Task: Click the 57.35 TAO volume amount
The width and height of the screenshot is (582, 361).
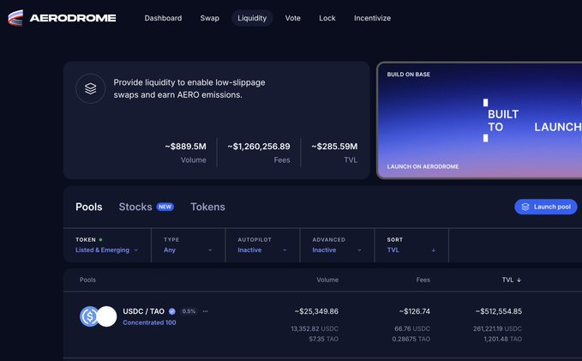Action: pos(324,339)
